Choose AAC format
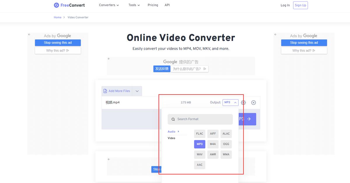The height and width of the screenshot is (183, 350). point(200,165)
